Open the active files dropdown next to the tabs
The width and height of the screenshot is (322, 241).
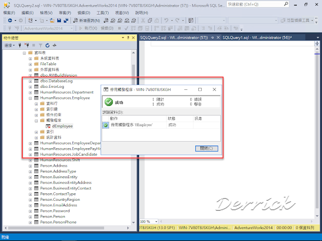(317, 38)
